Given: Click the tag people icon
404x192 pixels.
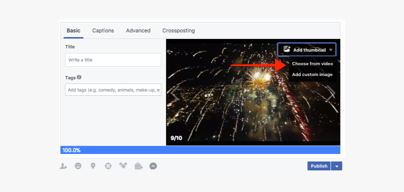Looking at the screenshot, I should (63, 166).
